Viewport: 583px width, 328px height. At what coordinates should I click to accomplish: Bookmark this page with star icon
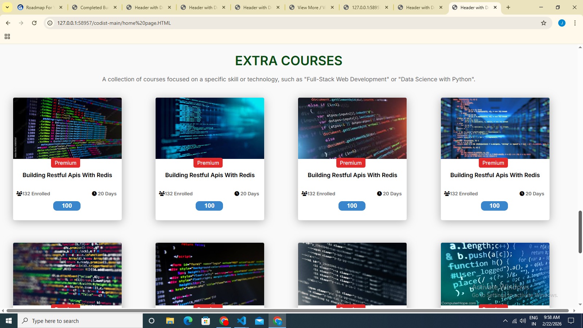[544, 23]
